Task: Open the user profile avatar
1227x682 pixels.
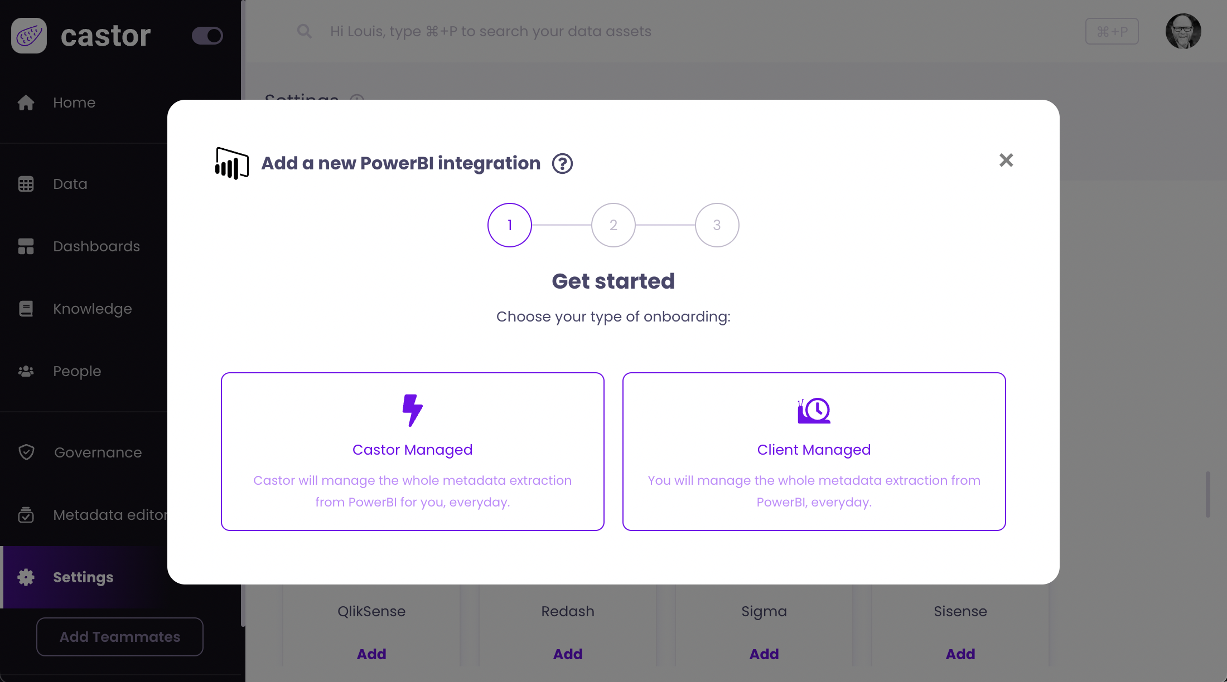Action: (1183, 31)
